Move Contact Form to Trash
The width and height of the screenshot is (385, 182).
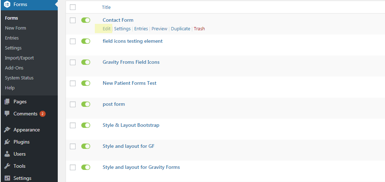[199, 29]
